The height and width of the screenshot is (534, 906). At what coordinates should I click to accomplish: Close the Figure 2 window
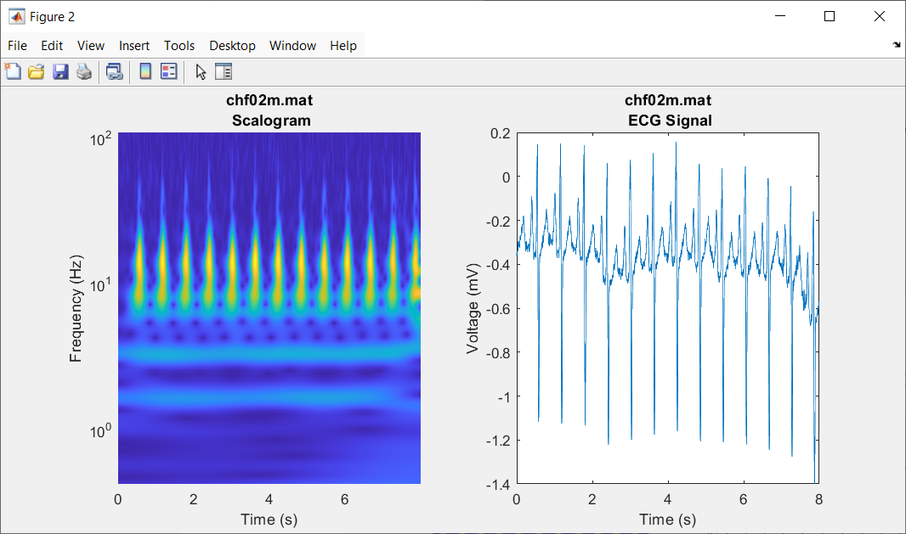point(879,16)
